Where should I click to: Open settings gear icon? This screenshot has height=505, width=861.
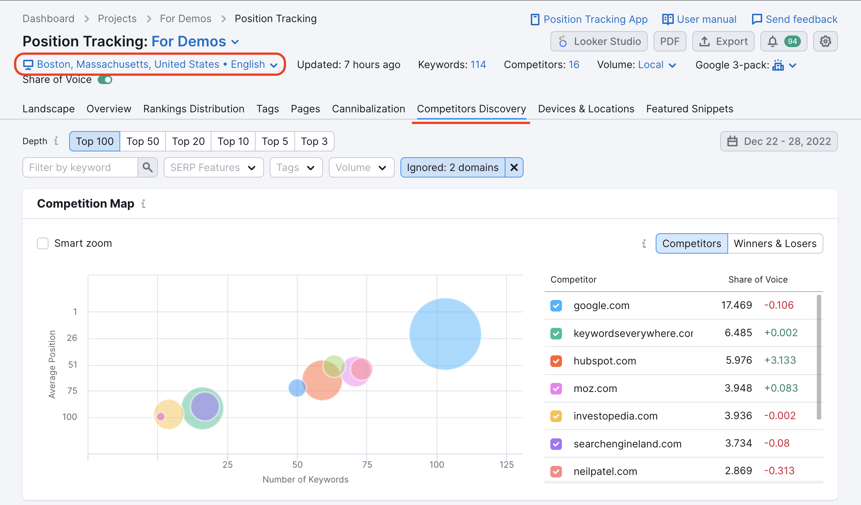[x=825, y=41]
